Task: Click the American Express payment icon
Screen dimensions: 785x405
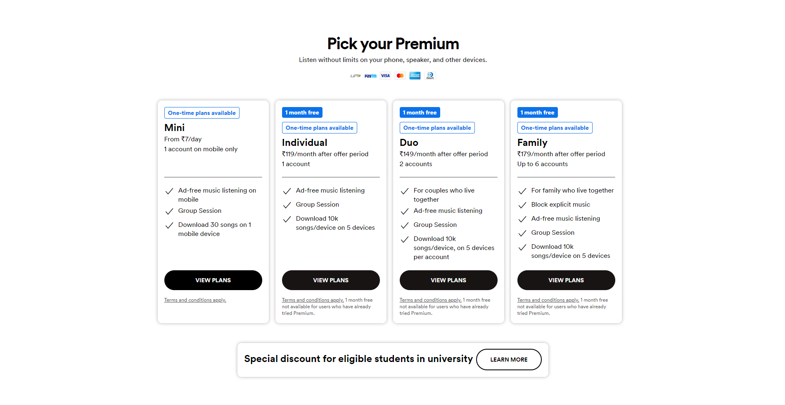Action: point(415,76)
